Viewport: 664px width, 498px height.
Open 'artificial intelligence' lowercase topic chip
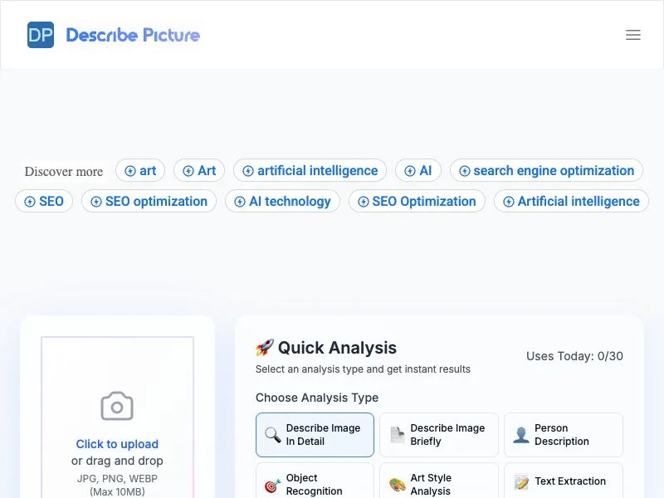pos(310,171)
